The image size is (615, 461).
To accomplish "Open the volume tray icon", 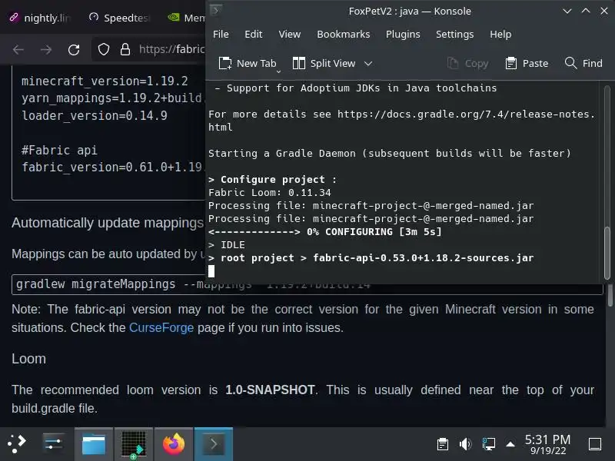I will tap(465, 444).
